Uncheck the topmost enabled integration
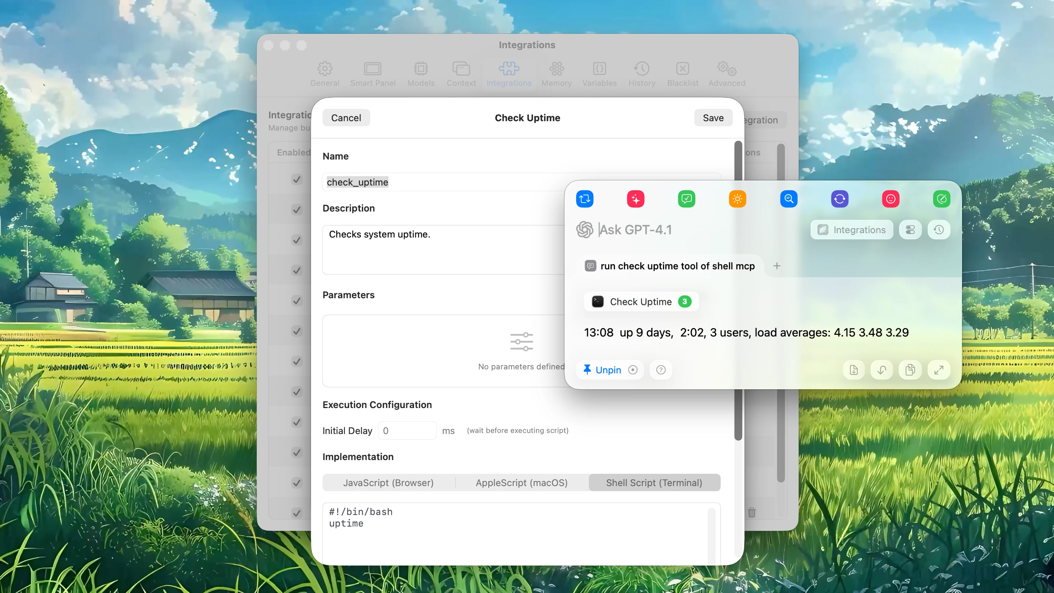Viewport: 1054px width, 593px height. 297,179
